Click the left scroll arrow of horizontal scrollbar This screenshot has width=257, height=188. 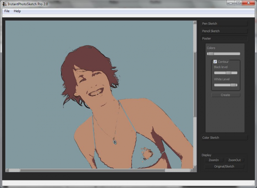pos(7,170)
